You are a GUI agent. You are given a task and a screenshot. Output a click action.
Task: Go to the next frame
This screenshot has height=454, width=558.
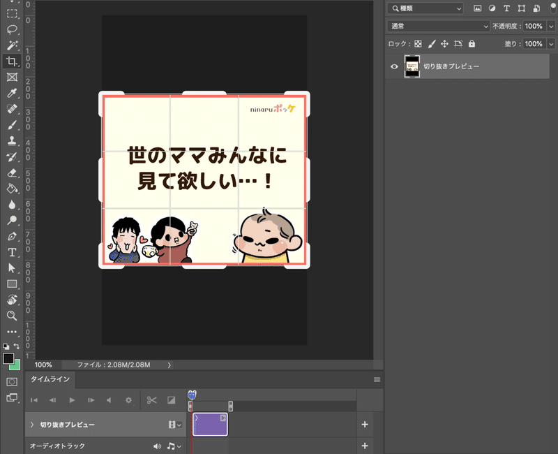[x=91, y=400]
